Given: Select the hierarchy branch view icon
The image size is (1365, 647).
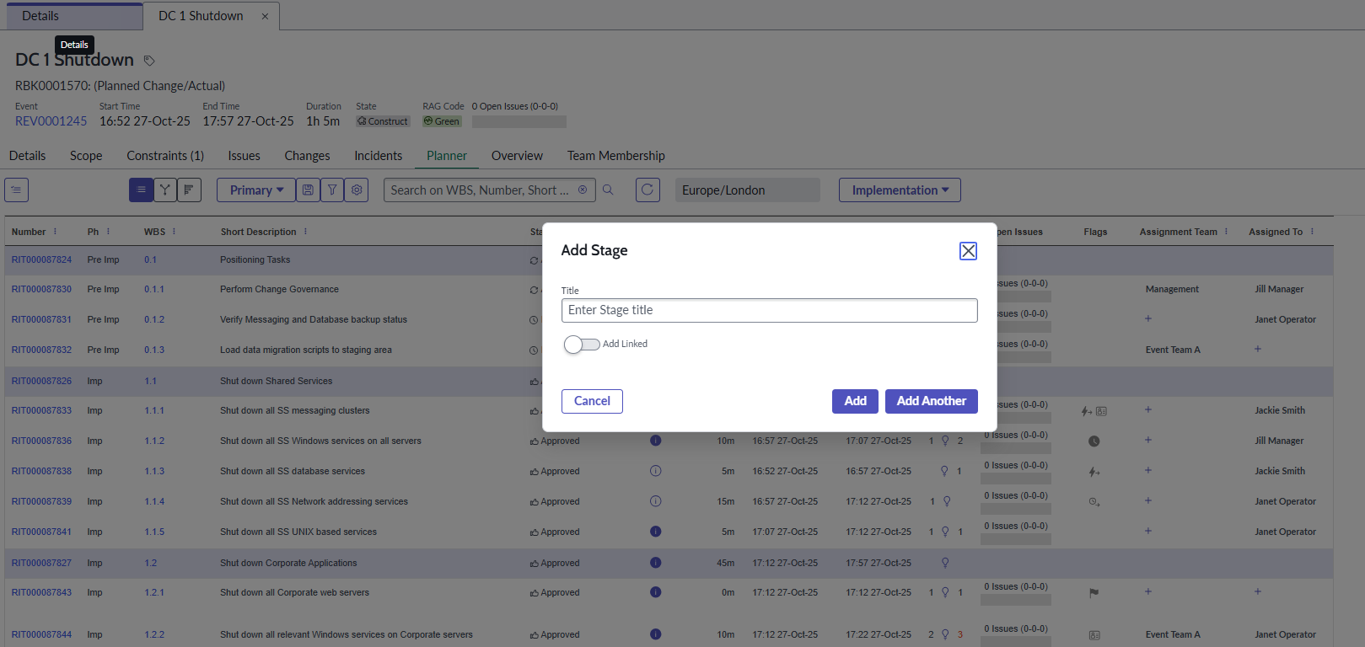Looking at the screenshot, I should 165,190.
